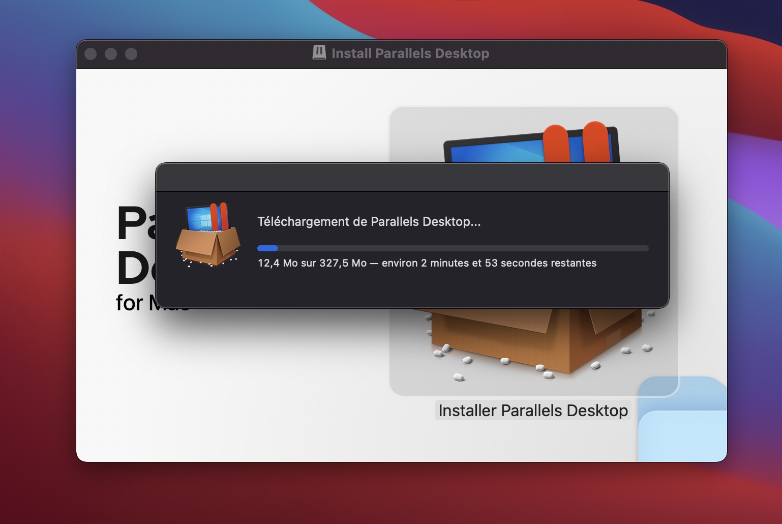Click the "for Mac" heading text
This screenshot has height=524, width=782.
click(x=132, y=303)
